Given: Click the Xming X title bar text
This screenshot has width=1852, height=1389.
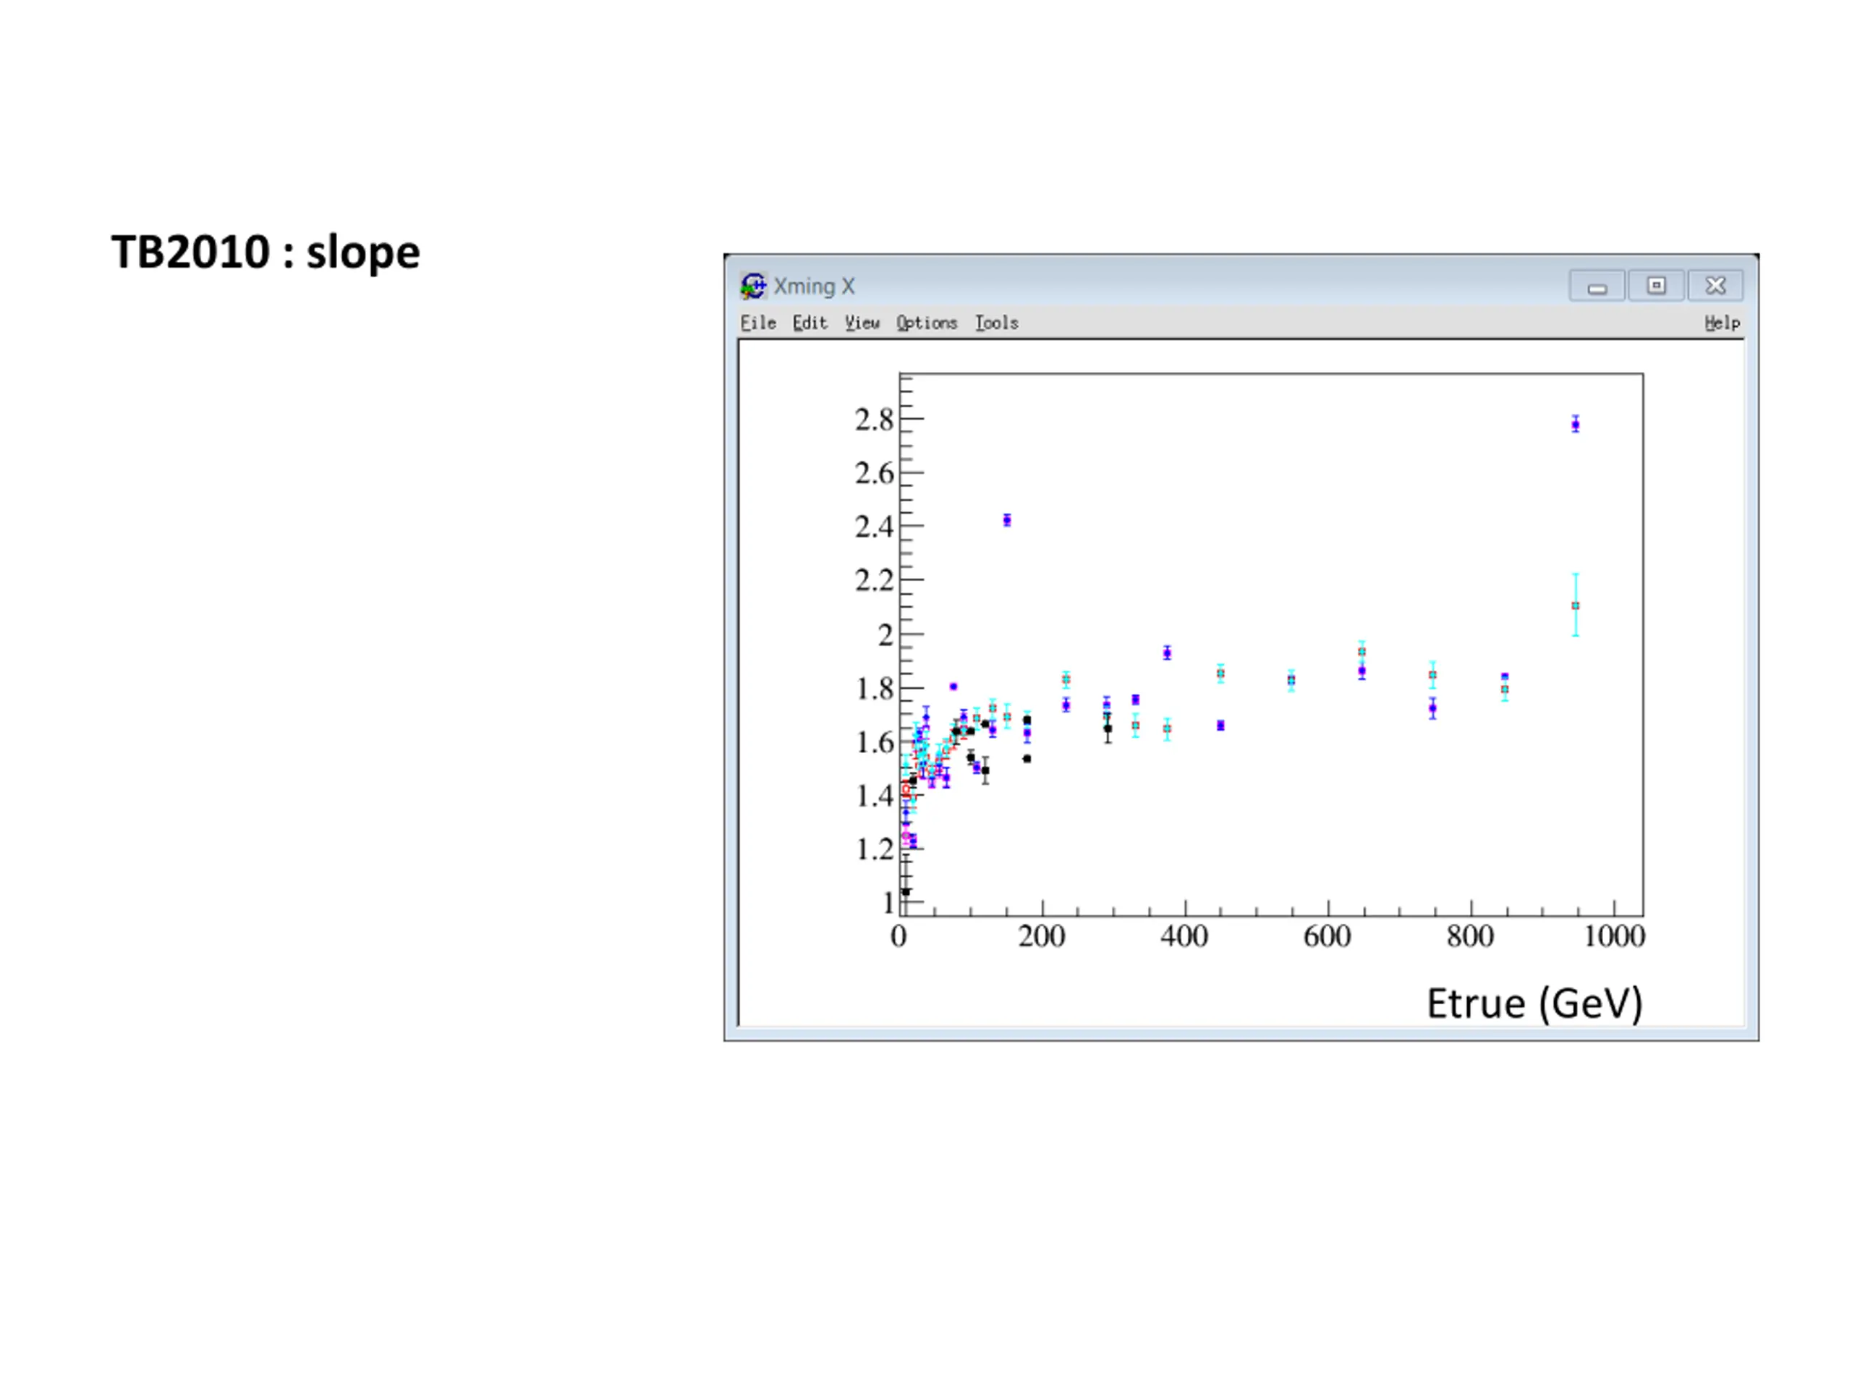Looking at the screenshot, I should [814, 286].
